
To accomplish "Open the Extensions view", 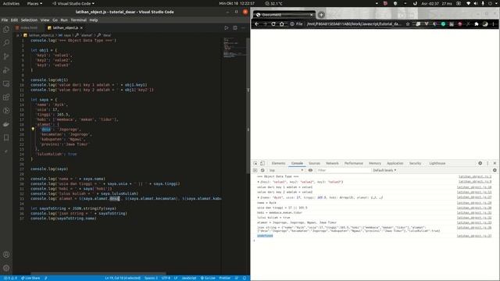I will [6, 97].
